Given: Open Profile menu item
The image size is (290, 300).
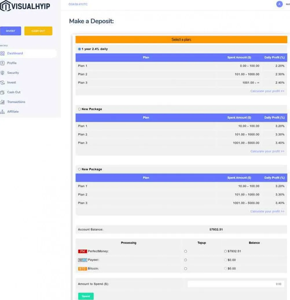Looking at the screenshot, I should (12, 63).
